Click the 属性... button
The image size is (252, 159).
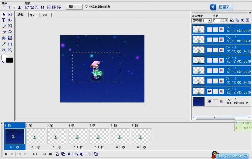coord(74,7)
